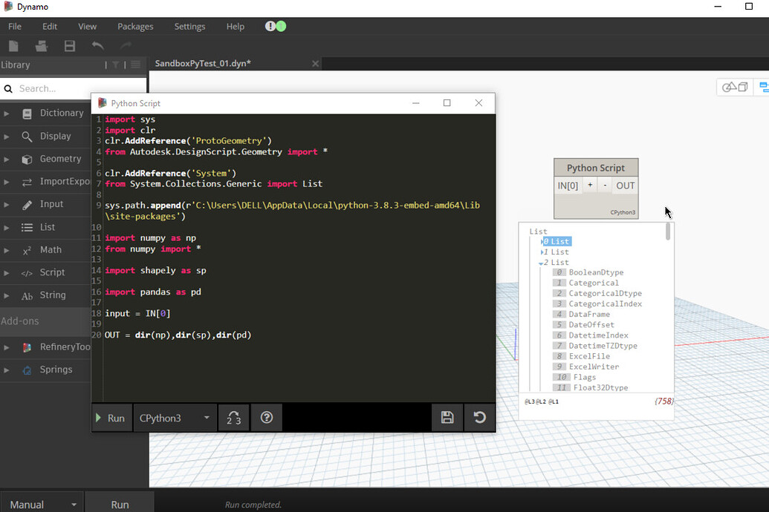Screen dimensions: 769x512
Task: Click the Run button at the bottom
Action: coord(120,503)
